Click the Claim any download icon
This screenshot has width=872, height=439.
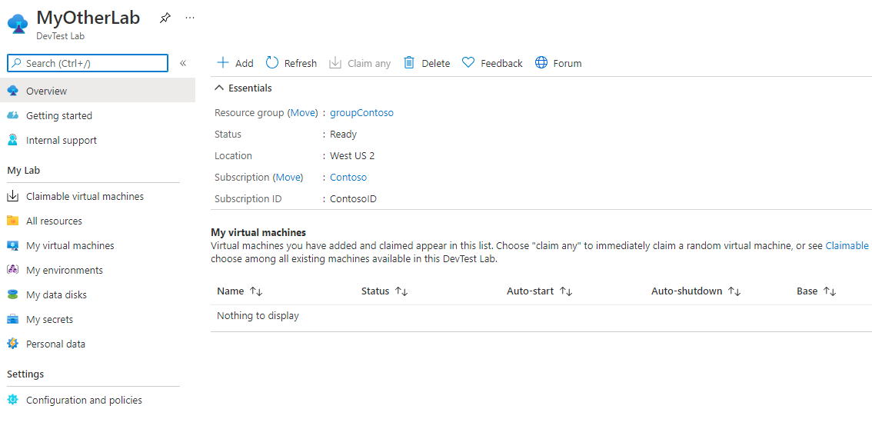click(x=334, y=63)
